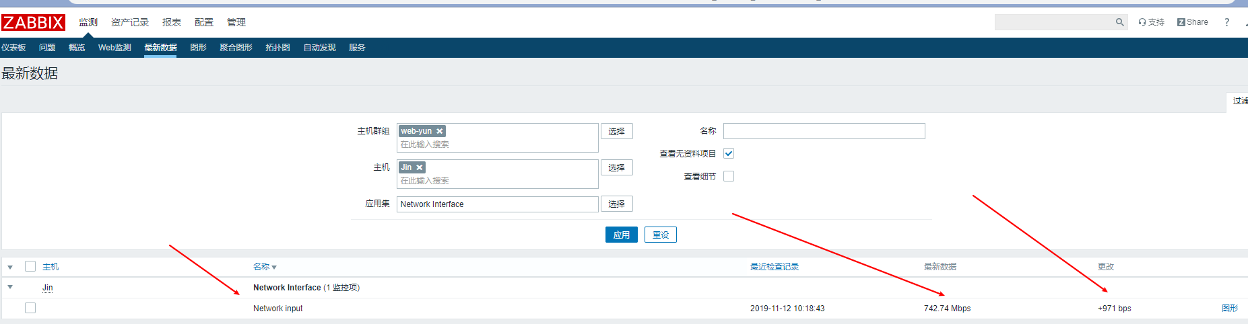Go to the Web监测 submenu
This screenshot has height=324, width=1248.
114,48
